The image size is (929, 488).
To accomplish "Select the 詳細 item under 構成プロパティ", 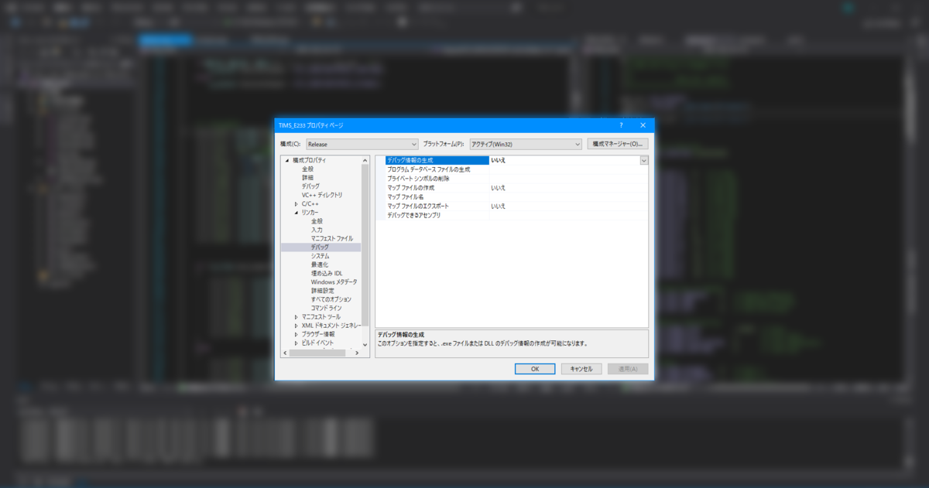I will pos(307,177).
